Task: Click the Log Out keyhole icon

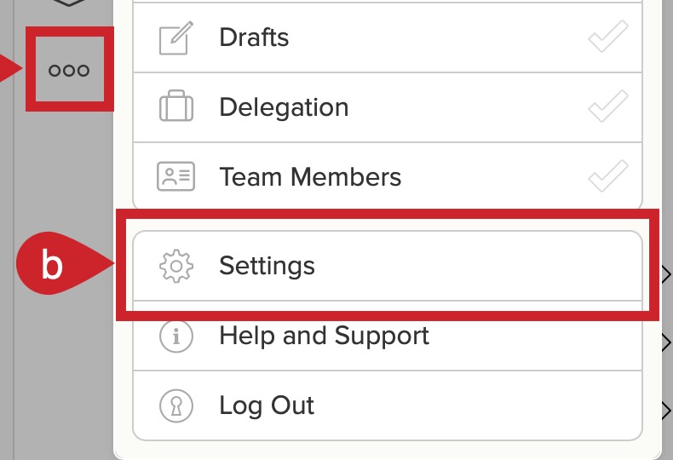Action: (x=176, y=405)
